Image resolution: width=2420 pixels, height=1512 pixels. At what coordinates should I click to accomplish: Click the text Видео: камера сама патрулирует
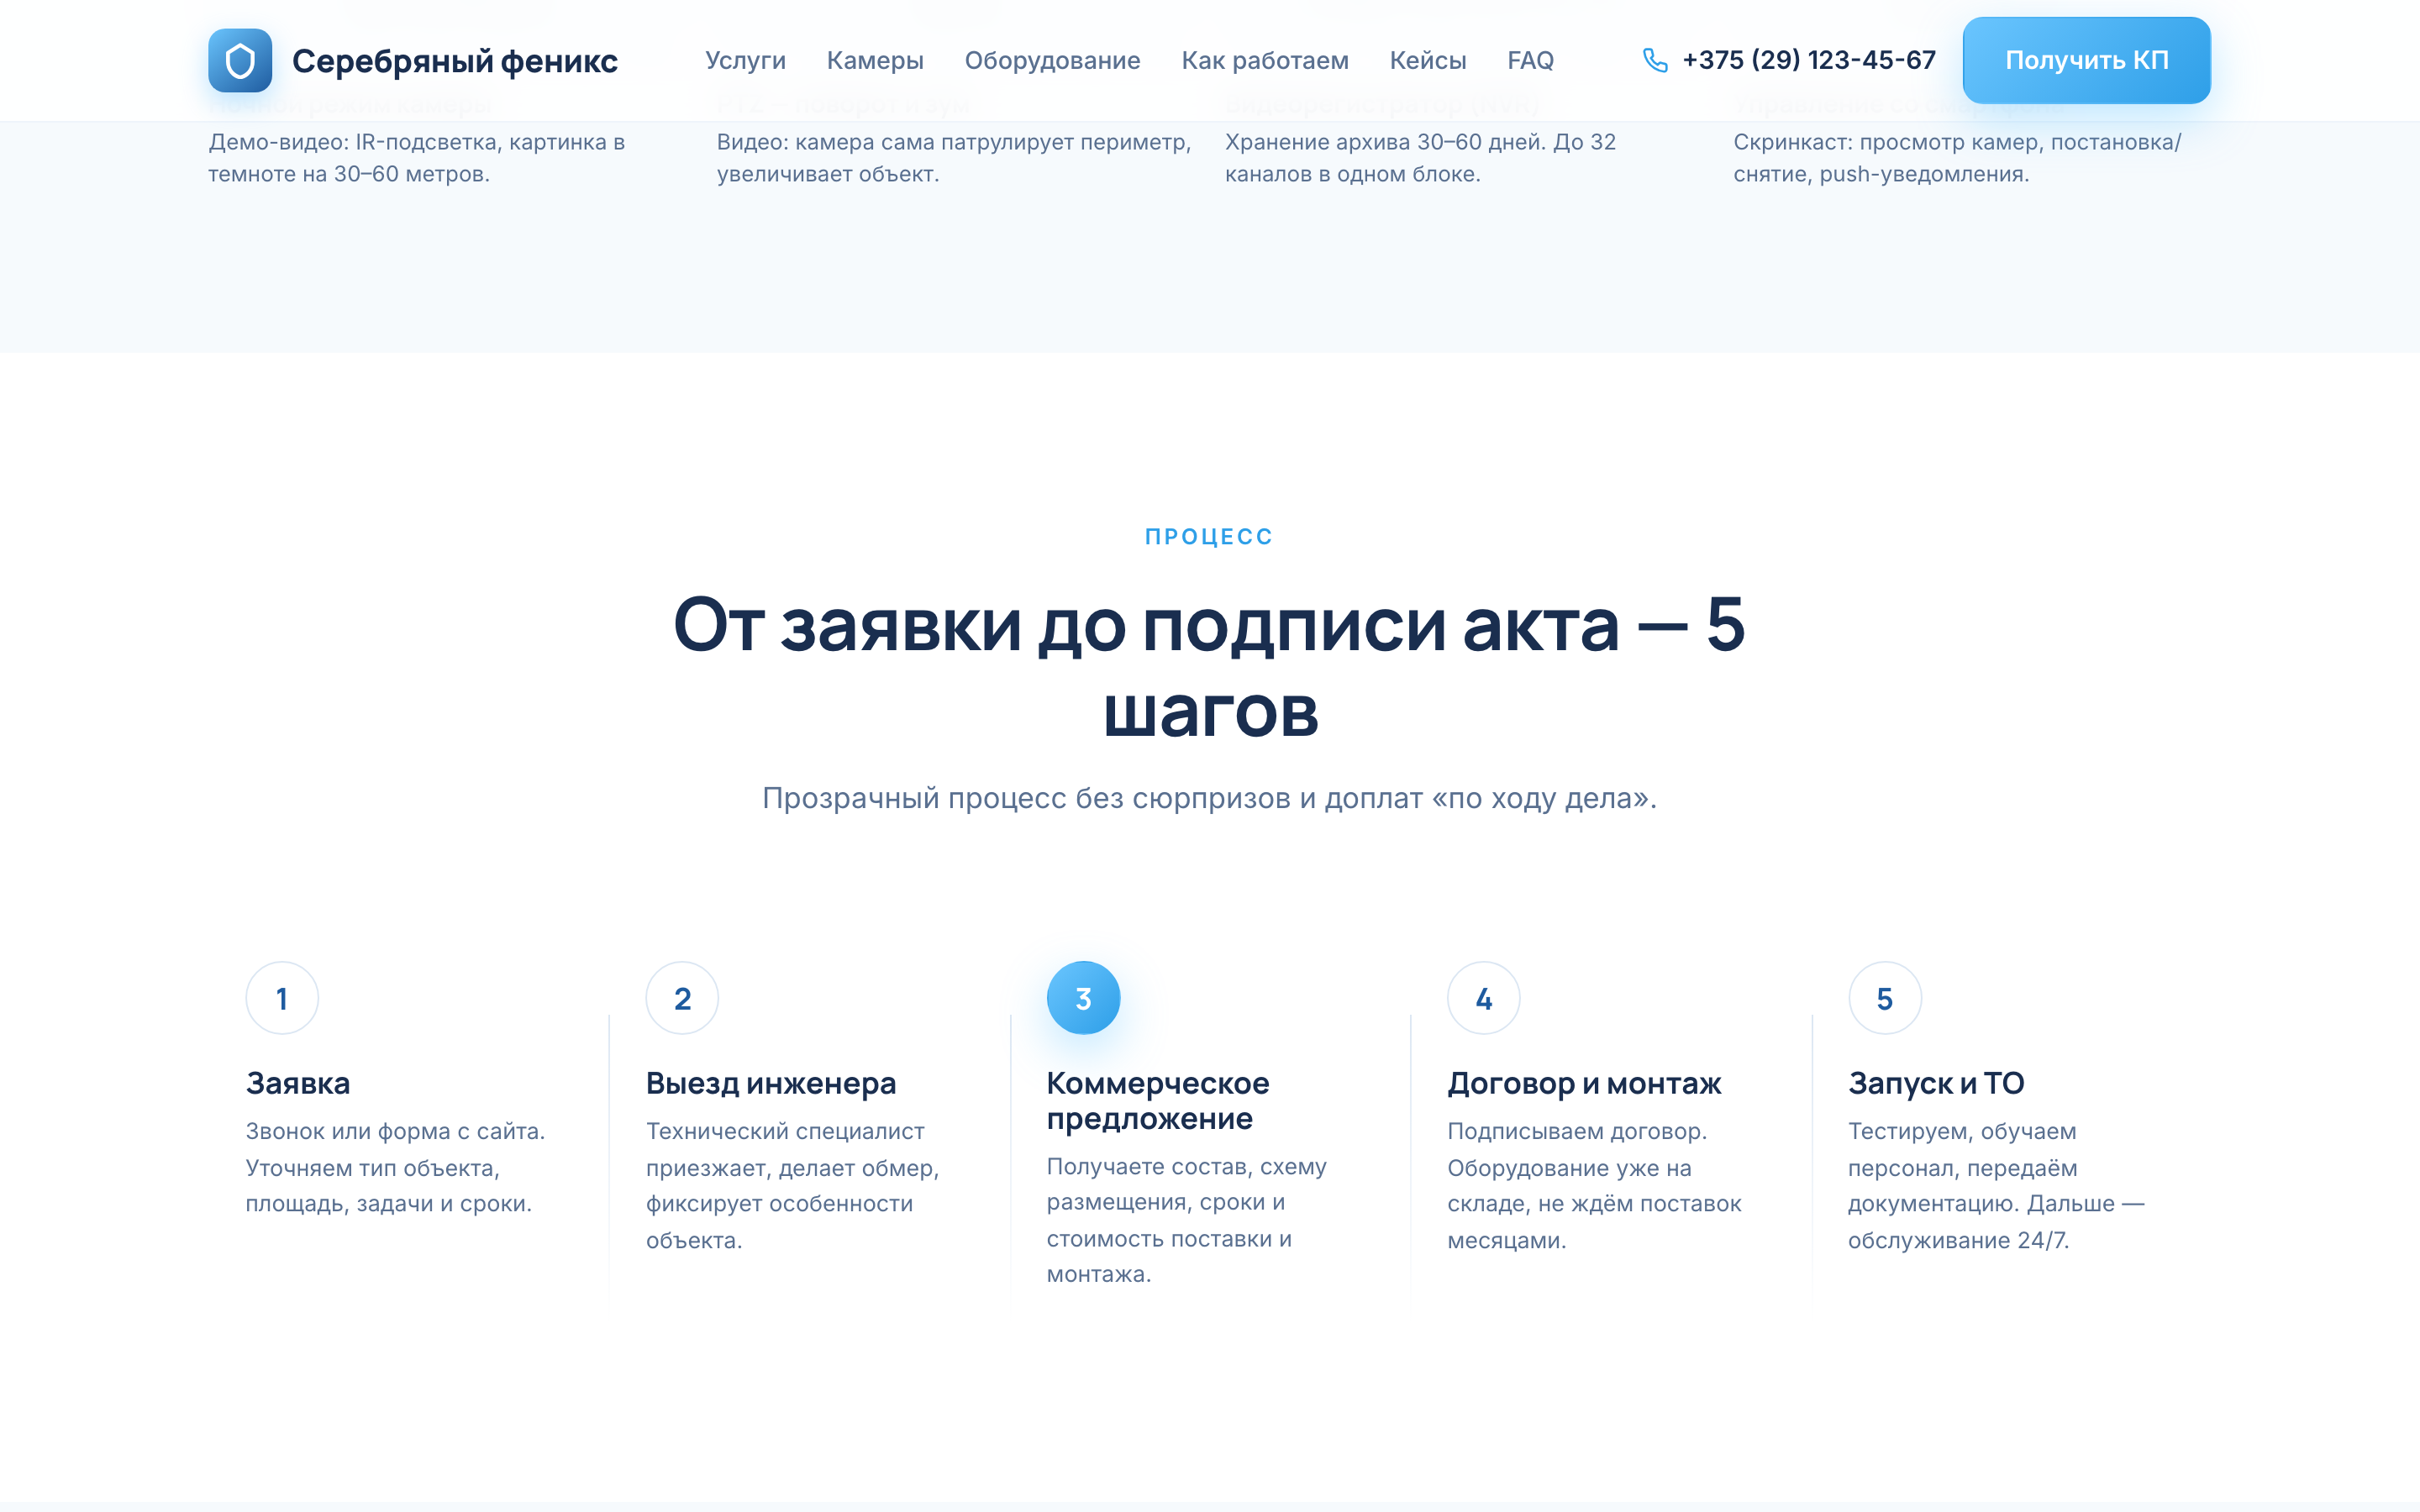(954, 158)
